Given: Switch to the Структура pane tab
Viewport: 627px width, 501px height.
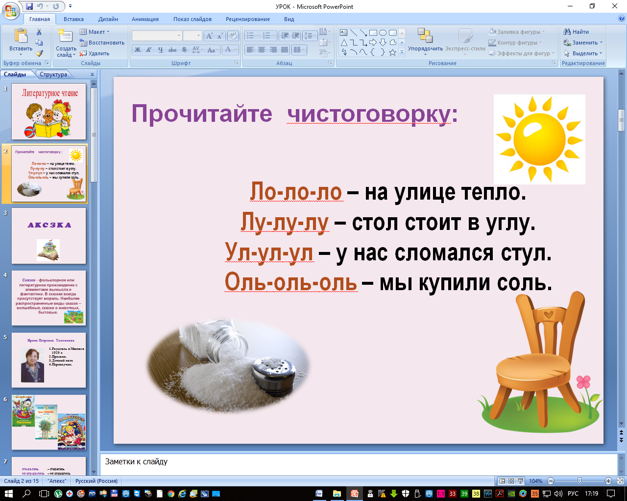Looking at the screenshot, I should click(x=53, y=74).
